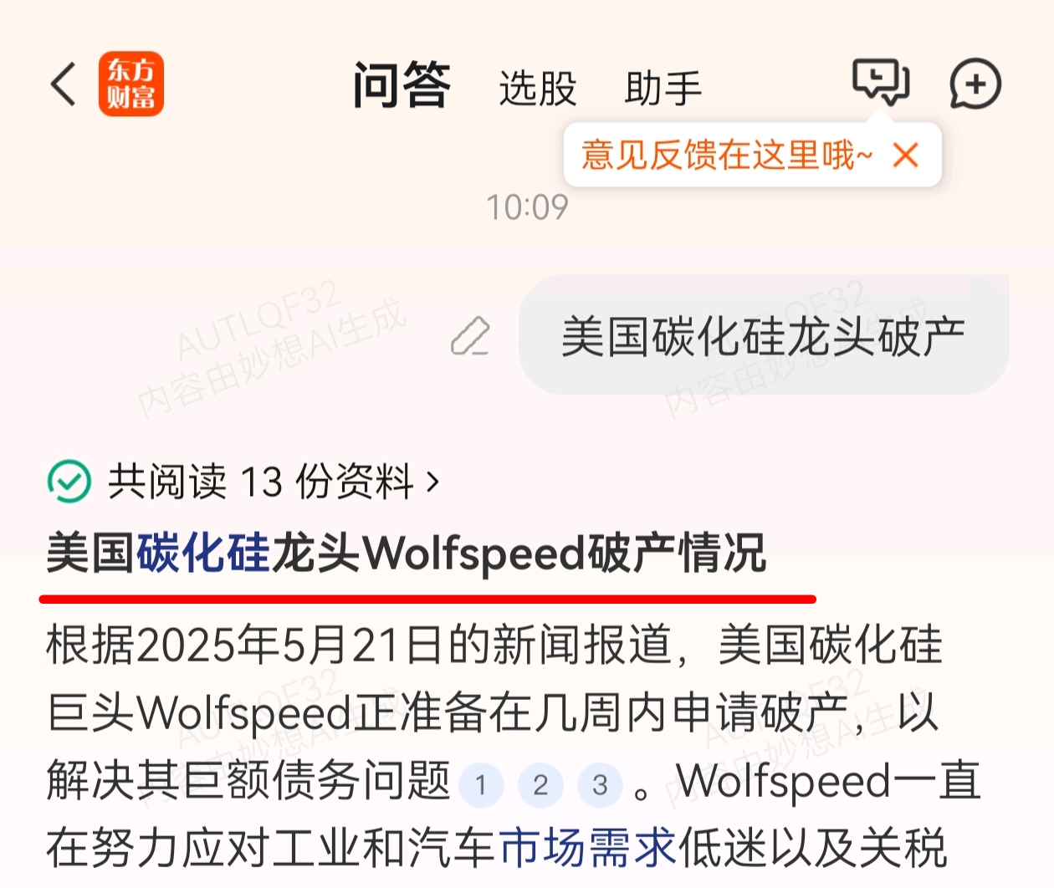Open the 市场需求 hyperlink
This screenshot has width=1054, height=888.
588,848
